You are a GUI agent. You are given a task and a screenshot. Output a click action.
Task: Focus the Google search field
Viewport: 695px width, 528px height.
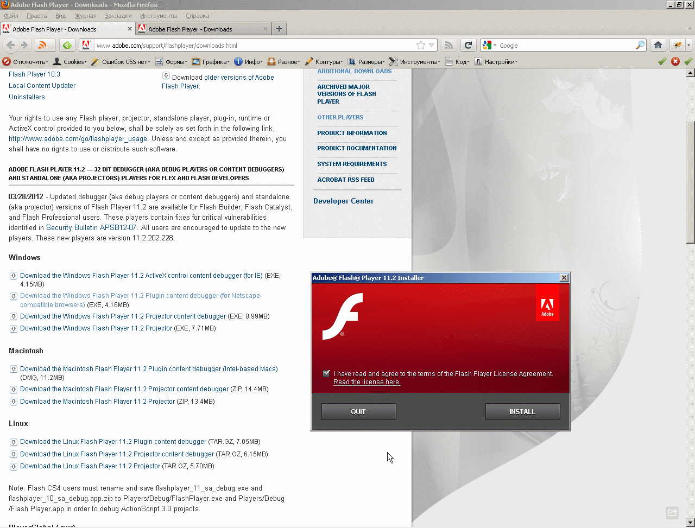tap(566, 46)
